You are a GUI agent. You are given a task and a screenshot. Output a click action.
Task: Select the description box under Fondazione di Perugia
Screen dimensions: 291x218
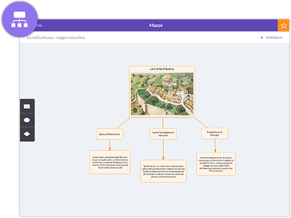[216, 164]
